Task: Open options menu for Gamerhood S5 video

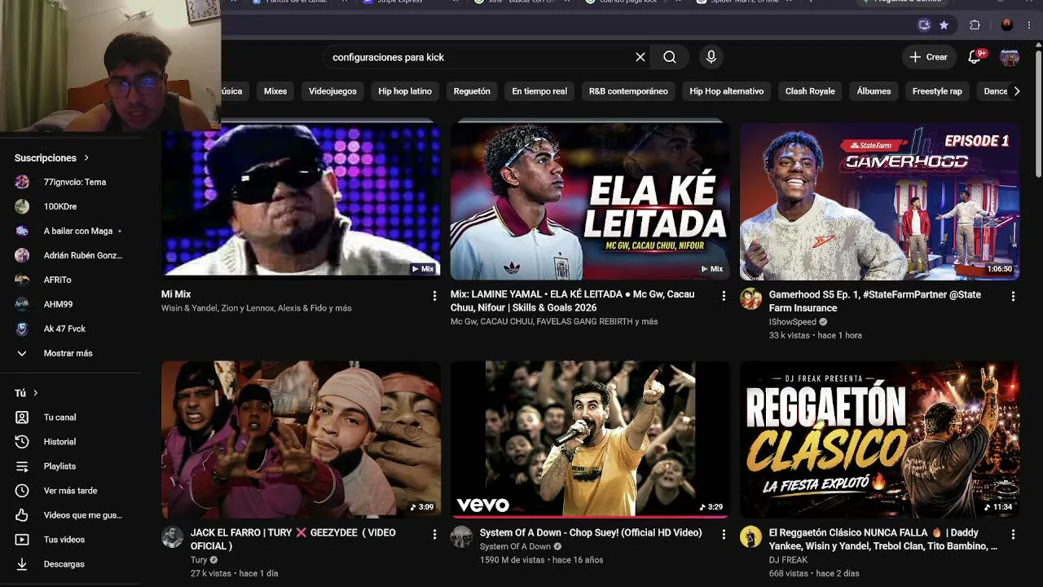Action: coord(1013,296)
